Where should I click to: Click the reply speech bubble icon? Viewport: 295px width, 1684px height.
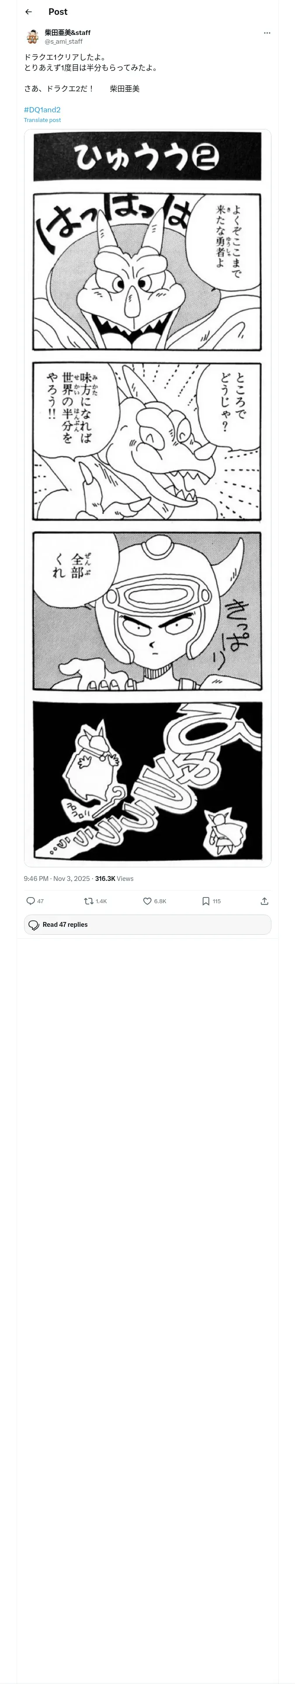[x=30, y=901]
